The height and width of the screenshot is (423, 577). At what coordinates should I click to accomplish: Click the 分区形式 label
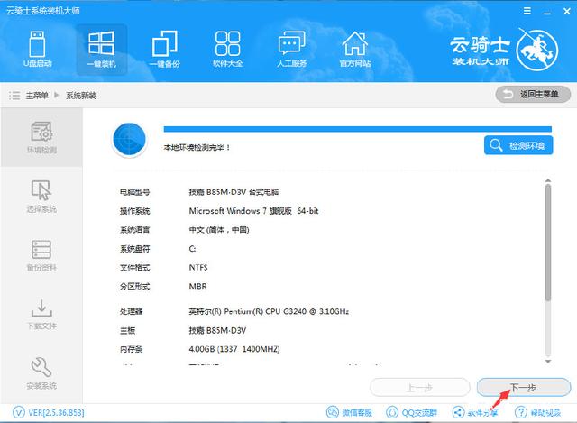[134, 286]
